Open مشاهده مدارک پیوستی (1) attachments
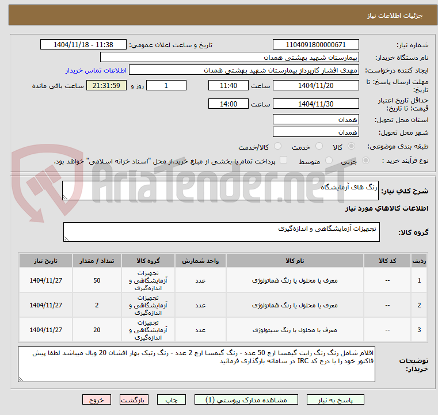The image size is (438, 415). tap(246, 399)
